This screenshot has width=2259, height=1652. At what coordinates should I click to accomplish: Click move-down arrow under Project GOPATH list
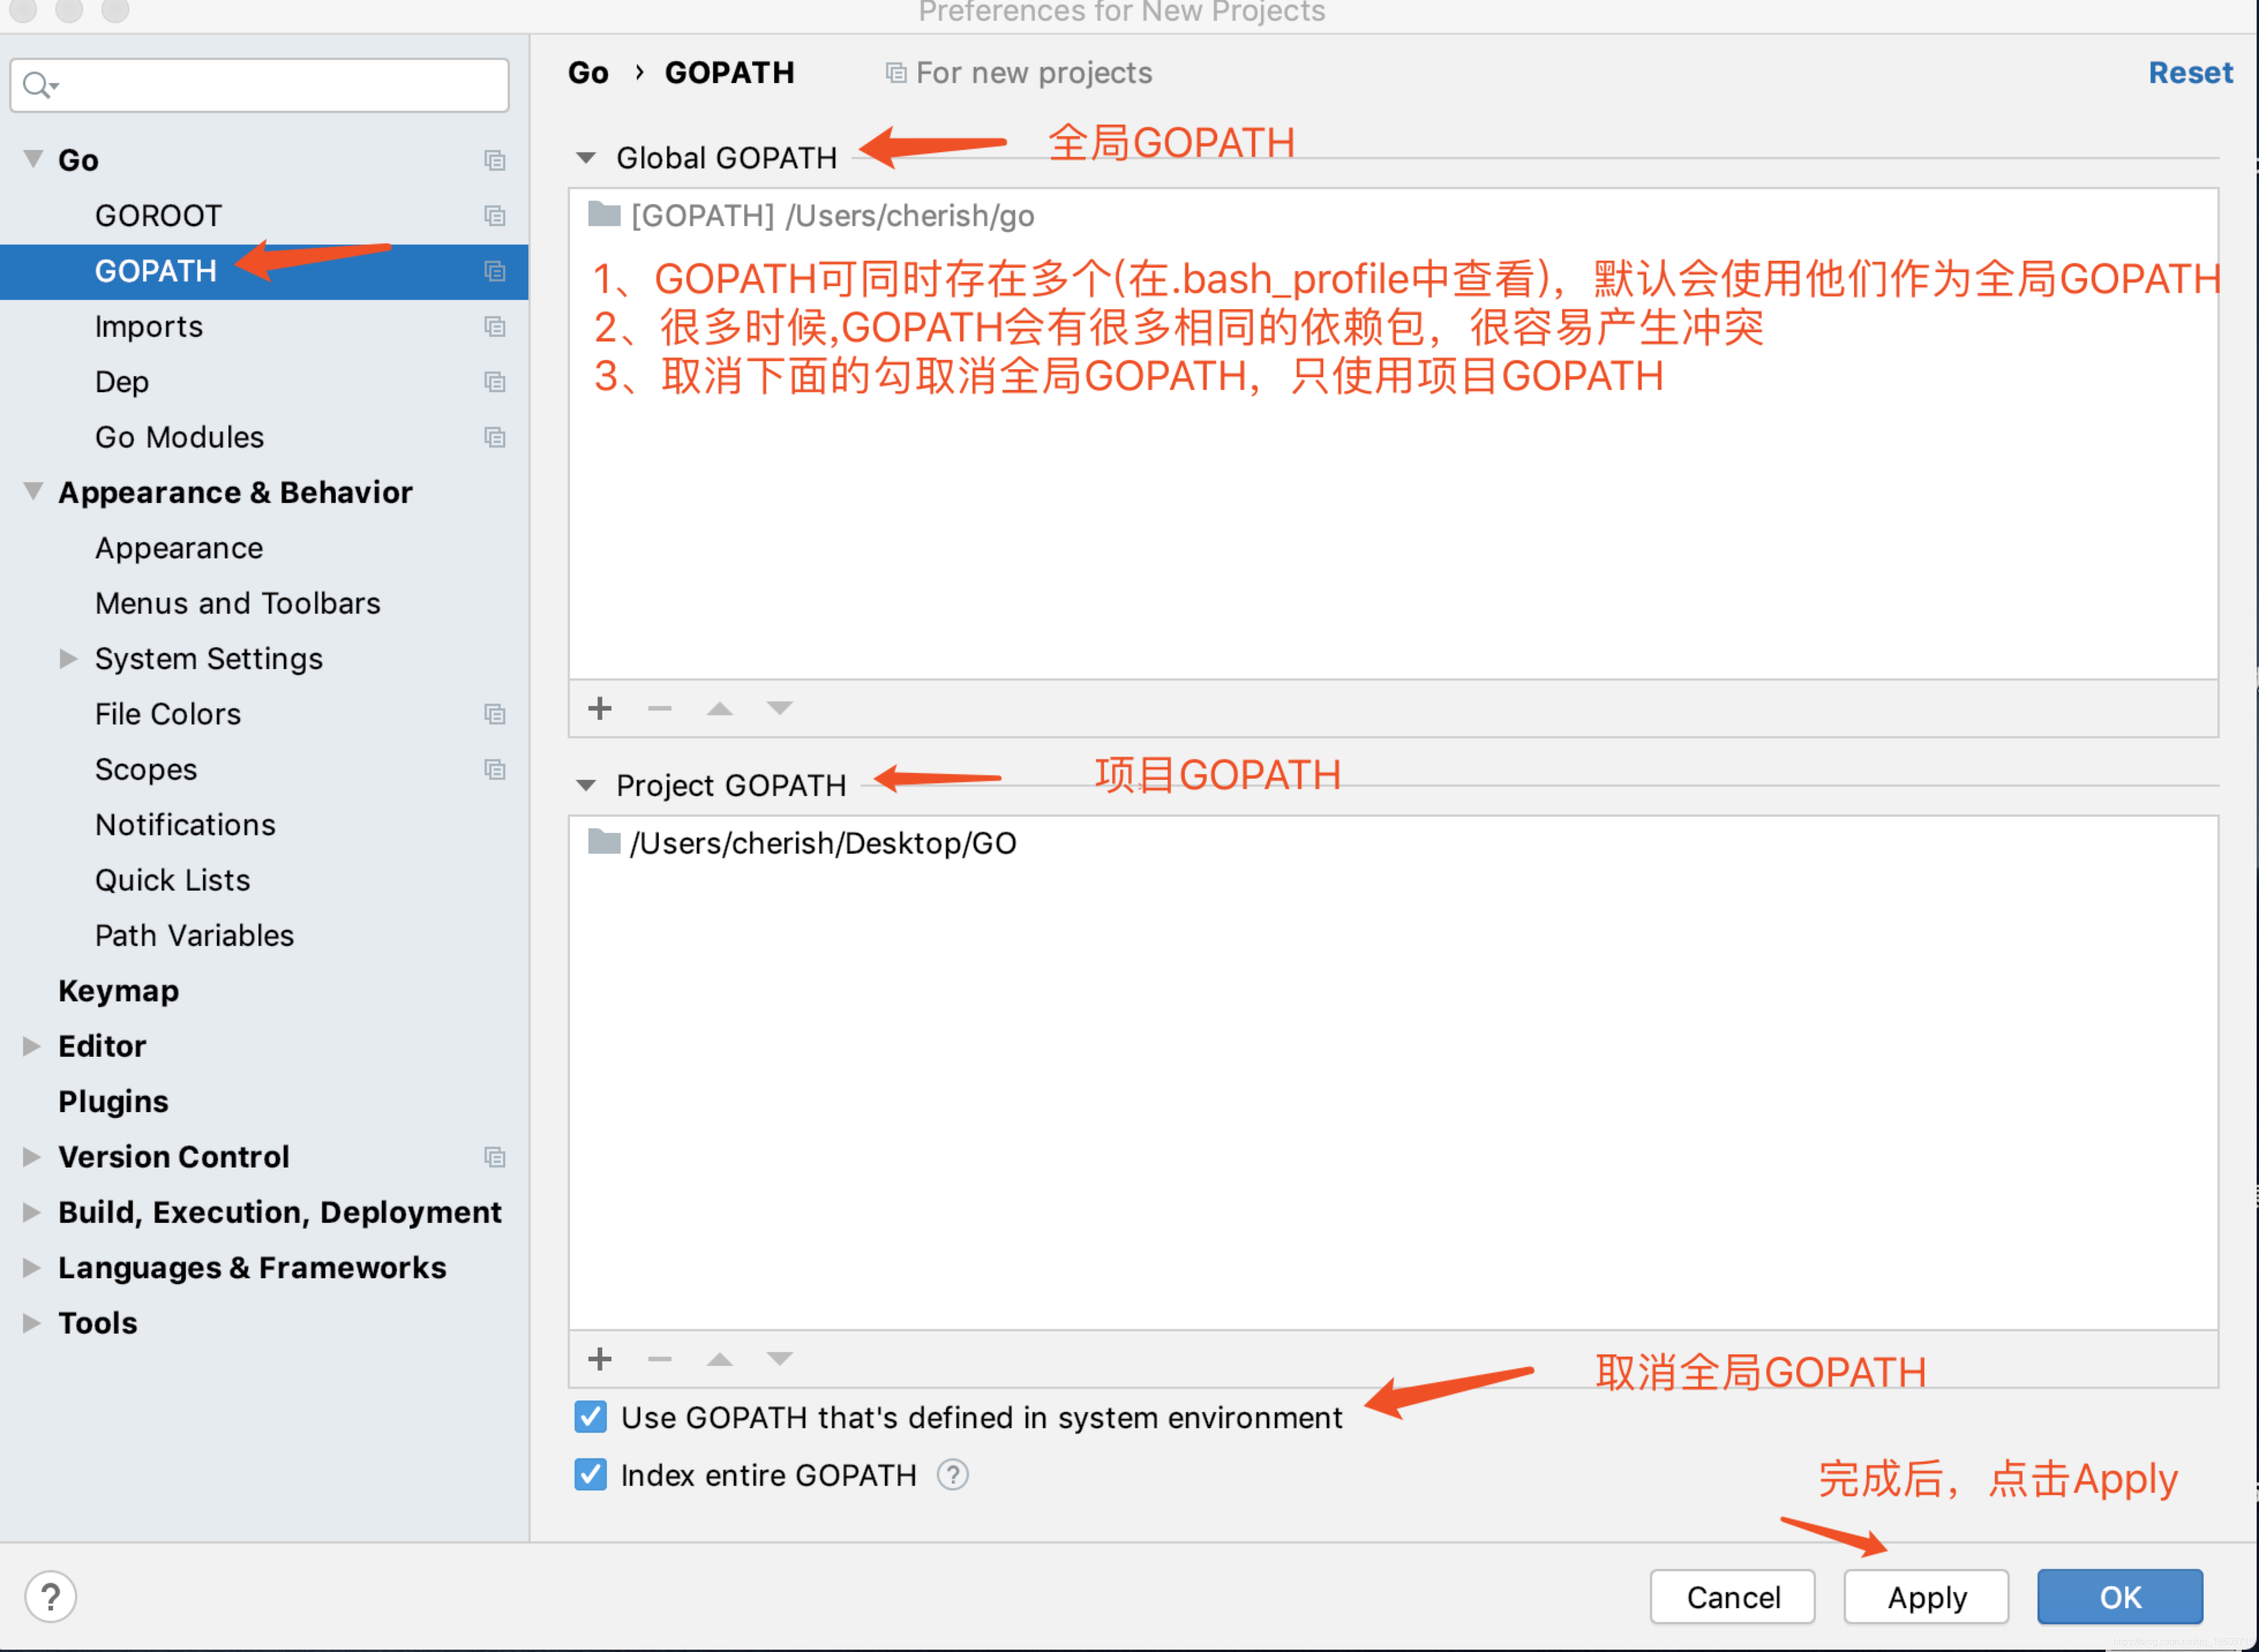pyautogui.click(x=779, y=1358)
